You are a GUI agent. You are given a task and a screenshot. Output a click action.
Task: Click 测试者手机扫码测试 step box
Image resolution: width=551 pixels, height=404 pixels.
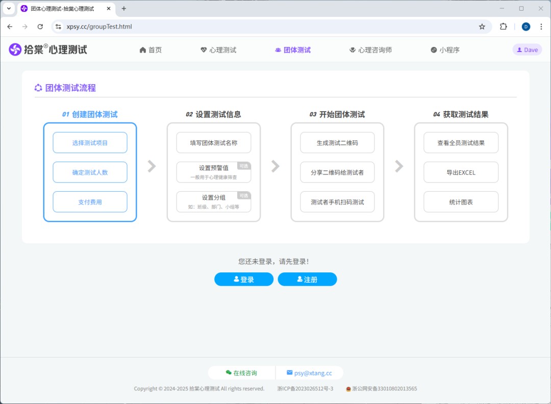tap(337, 202)
